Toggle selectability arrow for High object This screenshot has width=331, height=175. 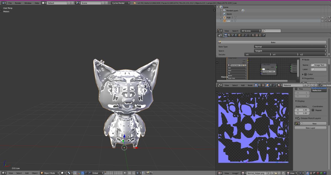(x=326, y=17)
